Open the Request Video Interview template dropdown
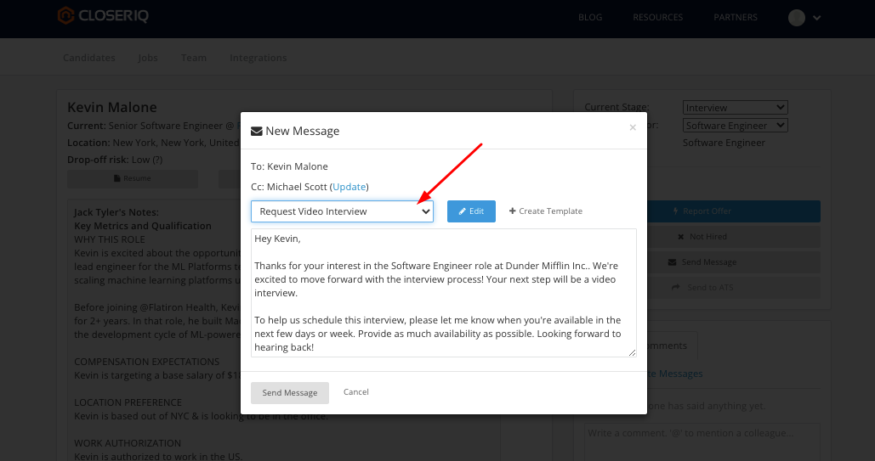Screen dimensions: 875x461 (342, 211)
